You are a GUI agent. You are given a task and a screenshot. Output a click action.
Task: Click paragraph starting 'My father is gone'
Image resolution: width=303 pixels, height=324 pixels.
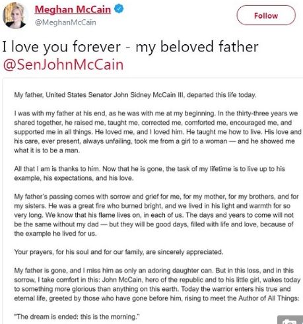tap(157, 284)
